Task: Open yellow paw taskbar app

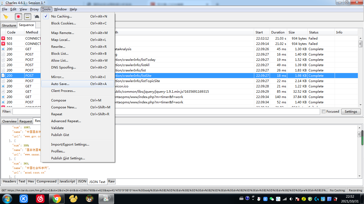Action: (73, 199)
